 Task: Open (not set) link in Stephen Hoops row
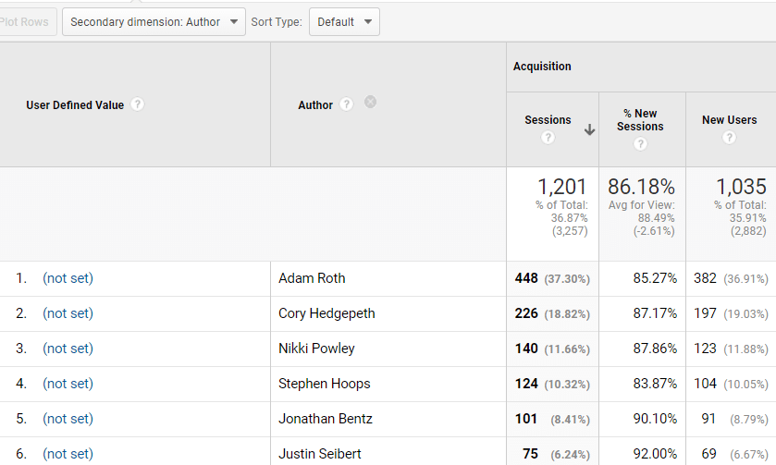(68, 384)
